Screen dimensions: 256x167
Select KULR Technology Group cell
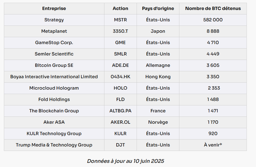pos(54,133)
